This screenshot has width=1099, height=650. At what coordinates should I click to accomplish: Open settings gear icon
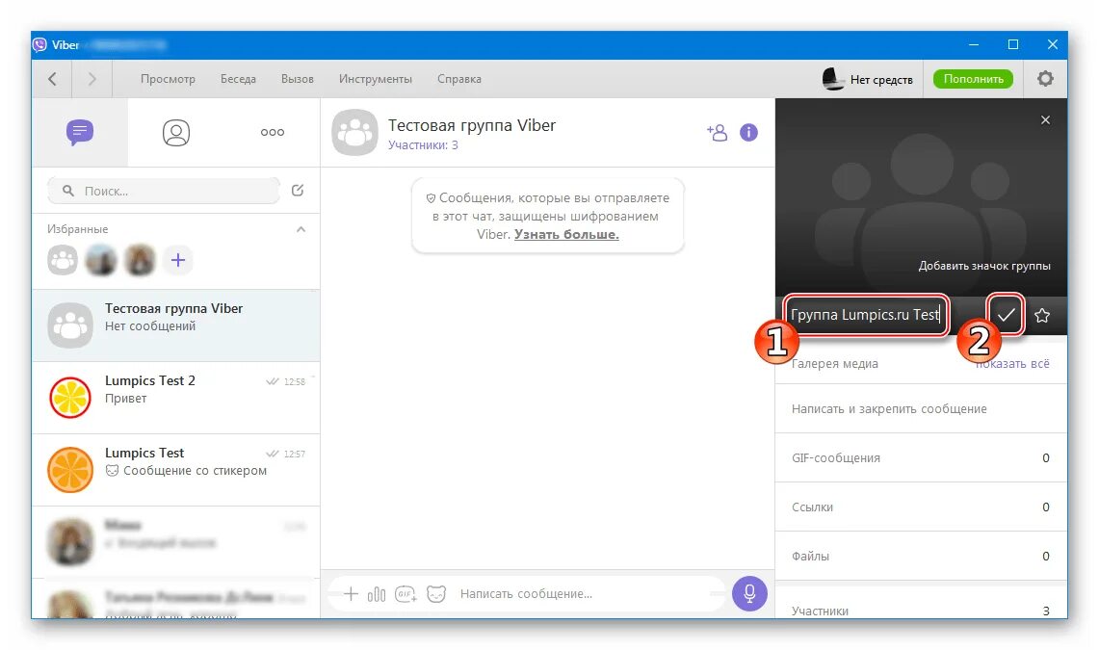(x=1045, y=78)
